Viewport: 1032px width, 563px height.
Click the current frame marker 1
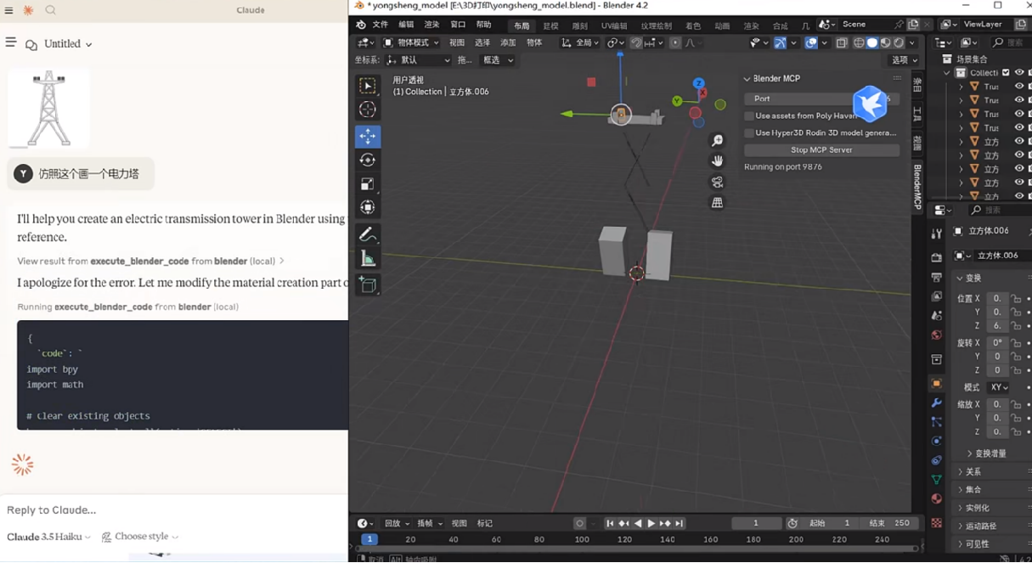click(x=369, y=539)
